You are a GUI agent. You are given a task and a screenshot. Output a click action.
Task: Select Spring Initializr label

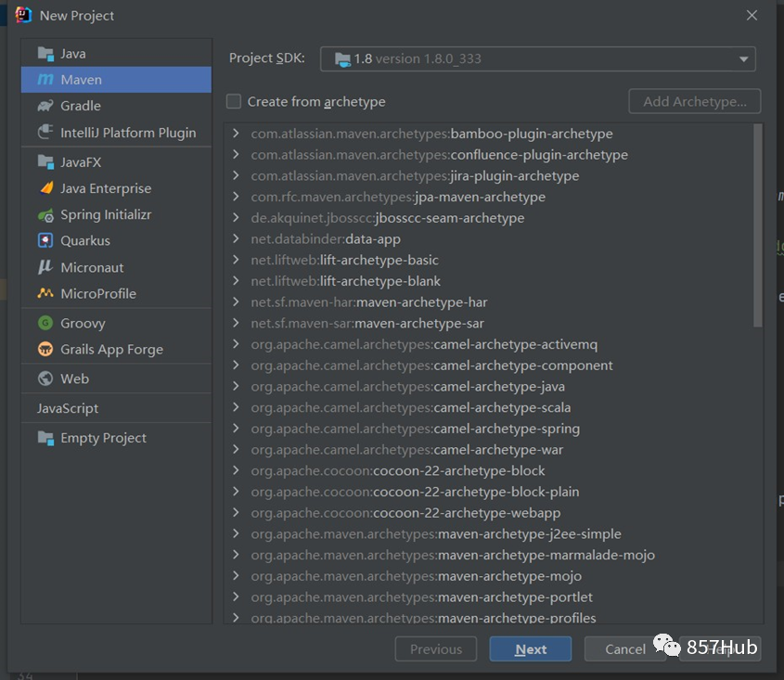point(106,215)
